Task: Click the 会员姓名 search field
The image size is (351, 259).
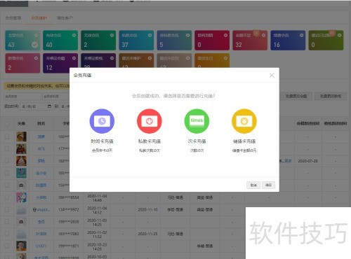Action: point(22,96)
